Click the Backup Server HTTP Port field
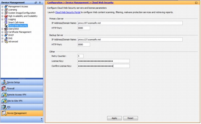Image resolution: width=201 pixels, height=124 pixels. point(84,44)
